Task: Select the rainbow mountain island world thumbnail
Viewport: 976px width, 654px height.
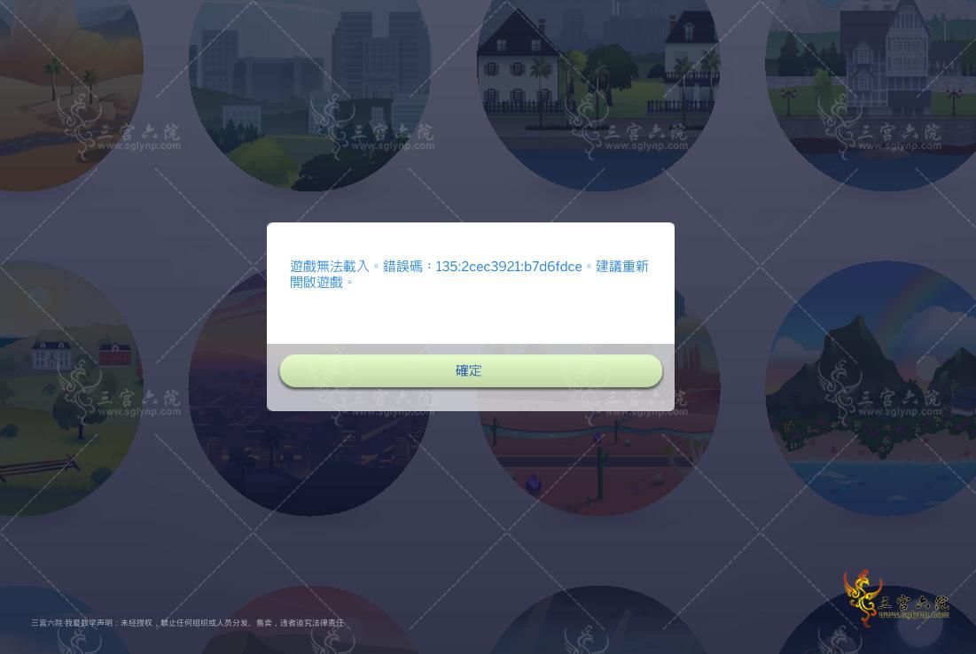Action: pos(871,388)
